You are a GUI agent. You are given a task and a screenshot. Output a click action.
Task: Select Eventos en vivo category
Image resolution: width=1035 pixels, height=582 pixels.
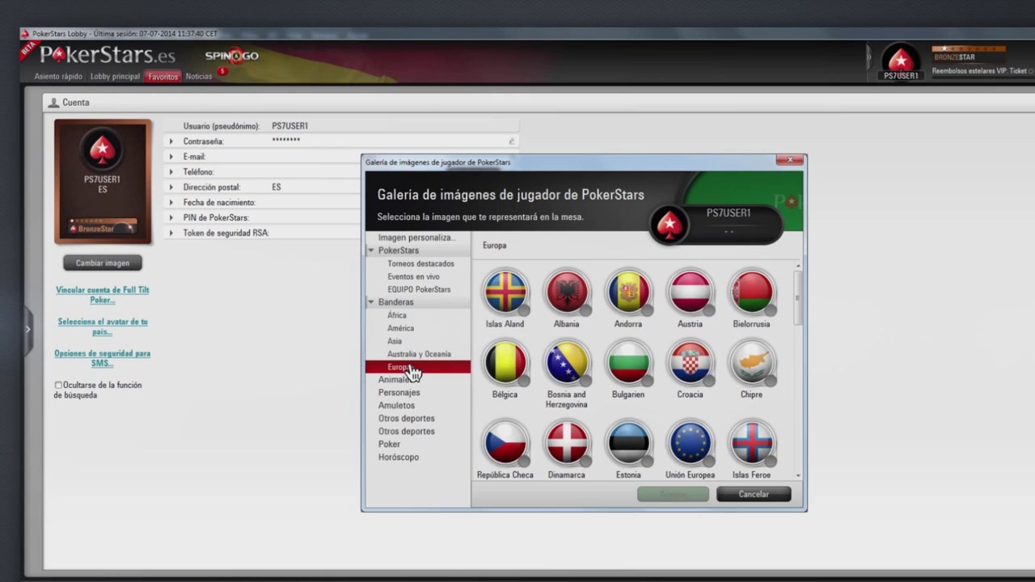click(x=413, y=276)
